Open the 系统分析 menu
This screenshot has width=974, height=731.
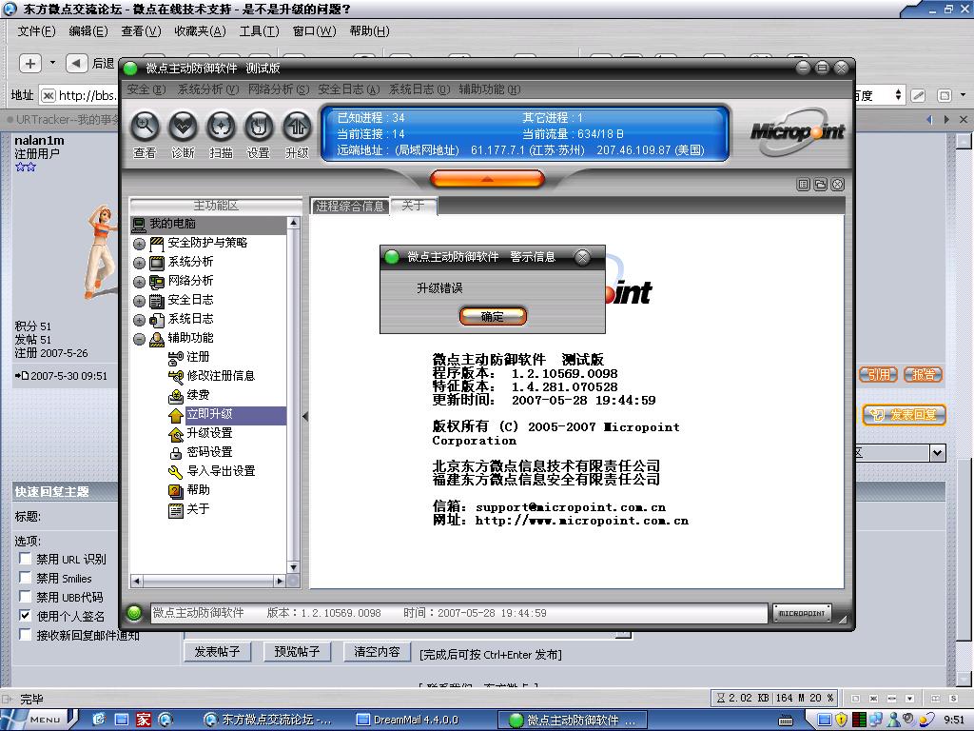[208, 89]
